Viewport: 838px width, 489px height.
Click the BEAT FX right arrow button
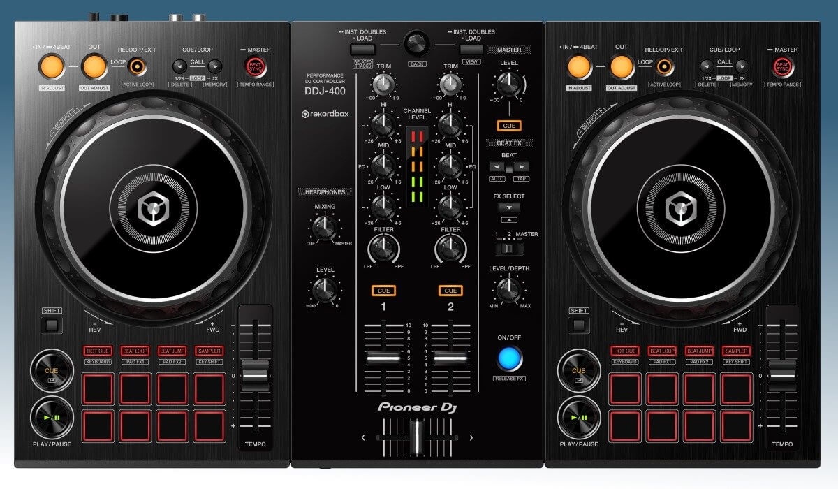[x=522, y=167]
